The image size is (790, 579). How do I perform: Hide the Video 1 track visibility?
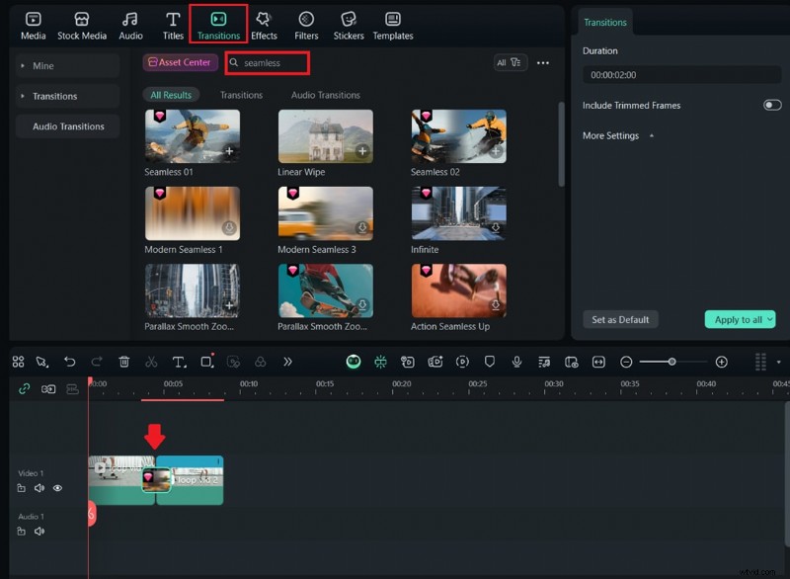[58, 488]
